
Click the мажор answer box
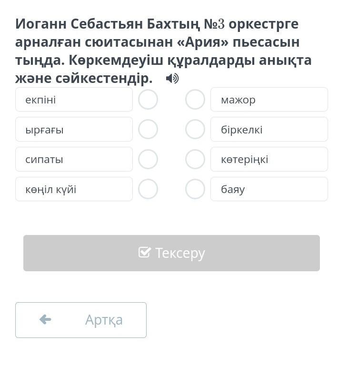(269, 100)
